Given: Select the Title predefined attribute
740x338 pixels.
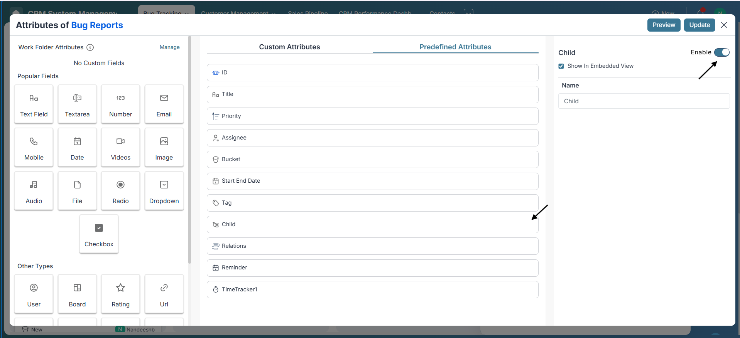Looking at the screenshot, I should click(x=372, y=94).
